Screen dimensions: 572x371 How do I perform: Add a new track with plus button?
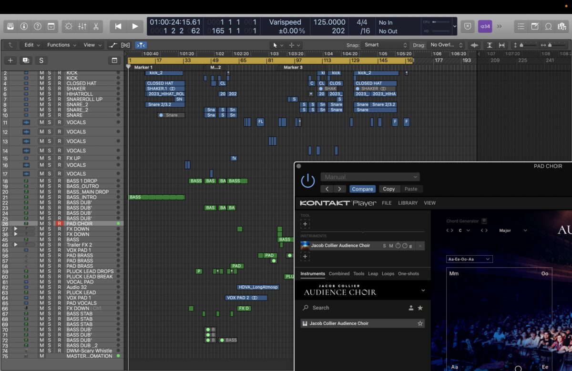(10, 60)
